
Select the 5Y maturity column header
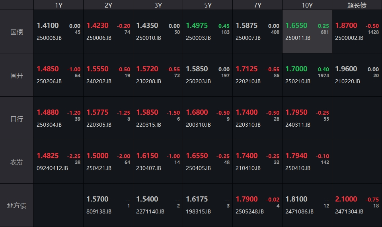(208, 5)
